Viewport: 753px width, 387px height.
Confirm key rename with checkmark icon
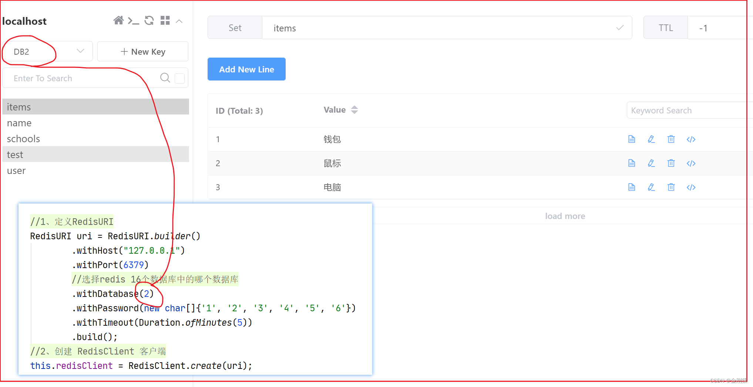click(620, 28)
